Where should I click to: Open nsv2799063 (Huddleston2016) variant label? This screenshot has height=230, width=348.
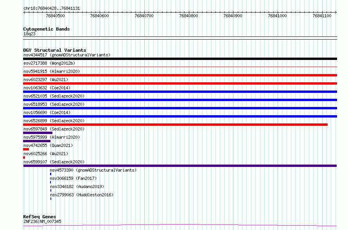point(82,195)
